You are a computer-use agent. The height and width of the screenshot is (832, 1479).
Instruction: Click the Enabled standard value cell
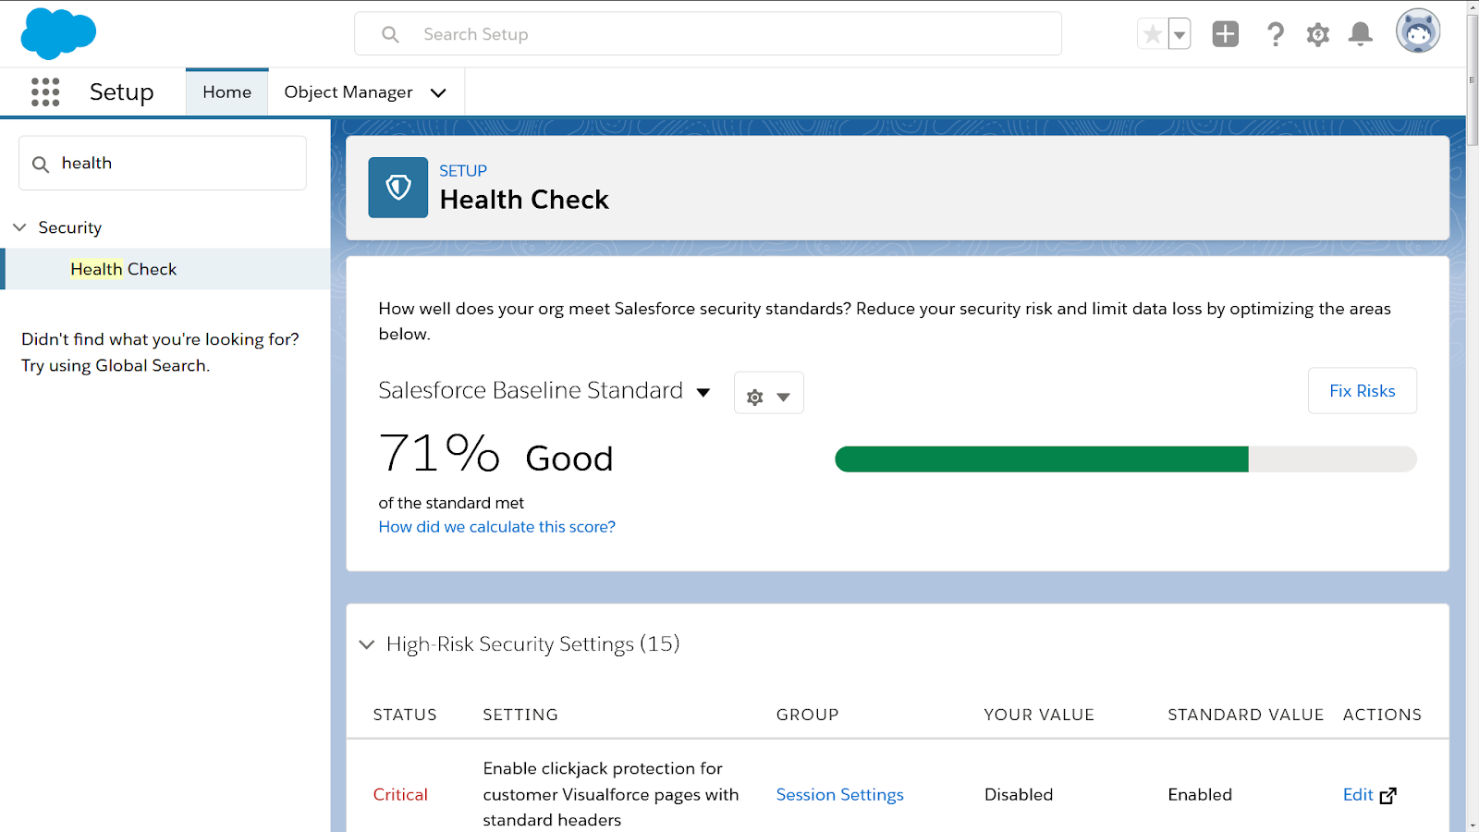point(1200,795)
